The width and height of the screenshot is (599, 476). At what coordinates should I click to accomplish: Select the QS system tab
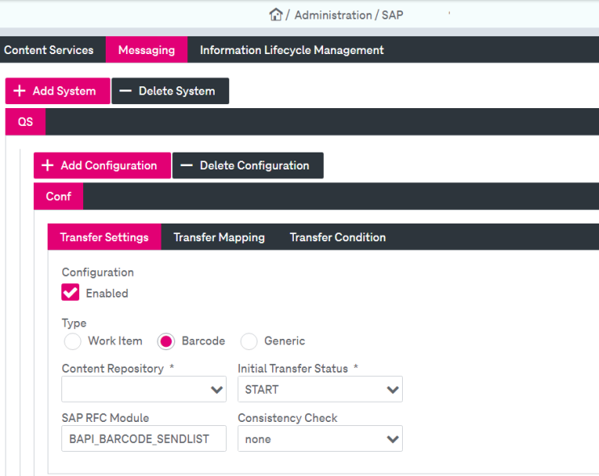click(26, 122)
